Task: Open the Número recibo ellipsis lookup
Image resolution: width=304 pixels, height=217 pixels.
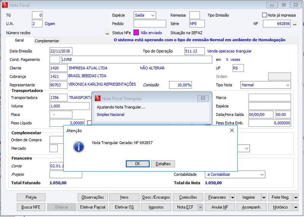Action: 107,33
